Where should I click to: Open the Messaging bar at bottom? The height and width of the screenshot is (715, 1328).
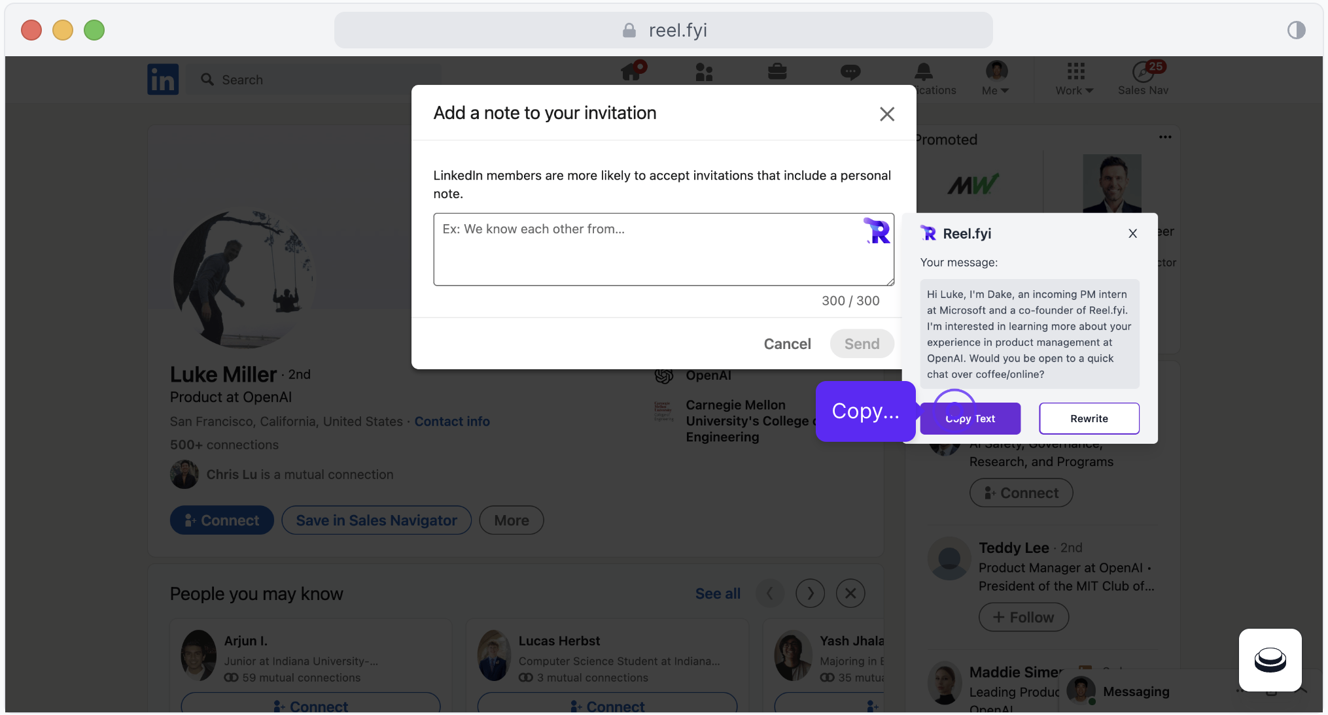(1136, 691)
